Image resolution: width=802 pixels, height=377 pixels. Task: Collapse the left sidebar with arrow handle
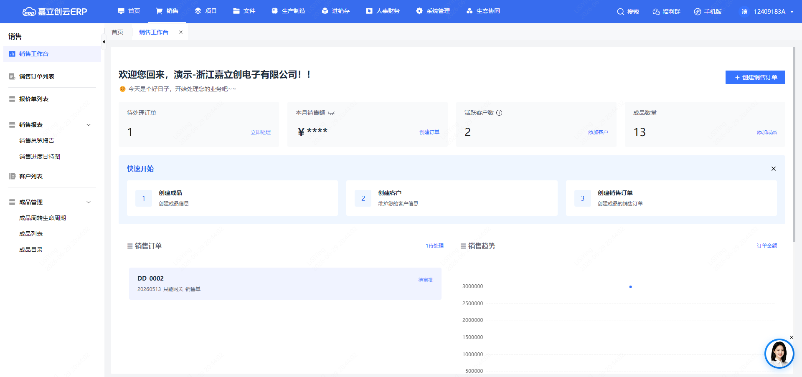[104, 42]
